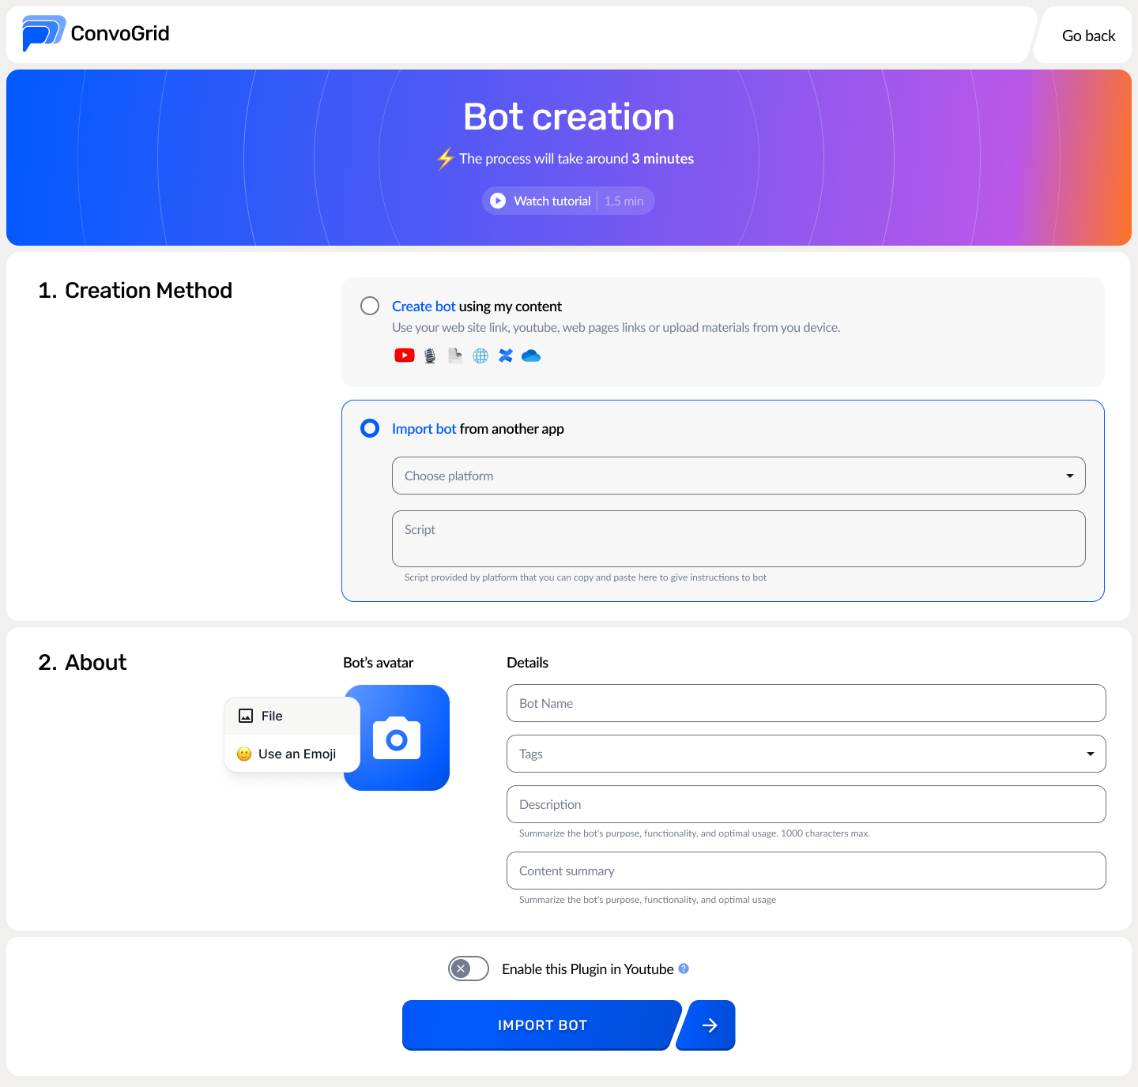Image resolution: width=1138 pixels, height=1087 pixels.
Task: Click the '1,5 min' duration label
Action: (x=624, y=201)
